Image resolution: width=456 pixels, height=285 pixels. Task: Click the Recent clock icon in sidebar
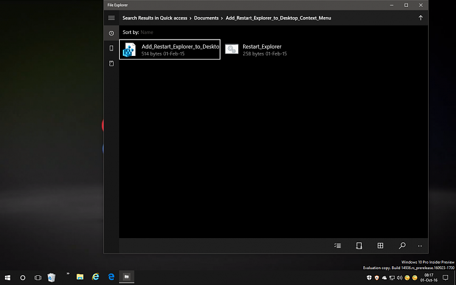(x=111, y=33)
